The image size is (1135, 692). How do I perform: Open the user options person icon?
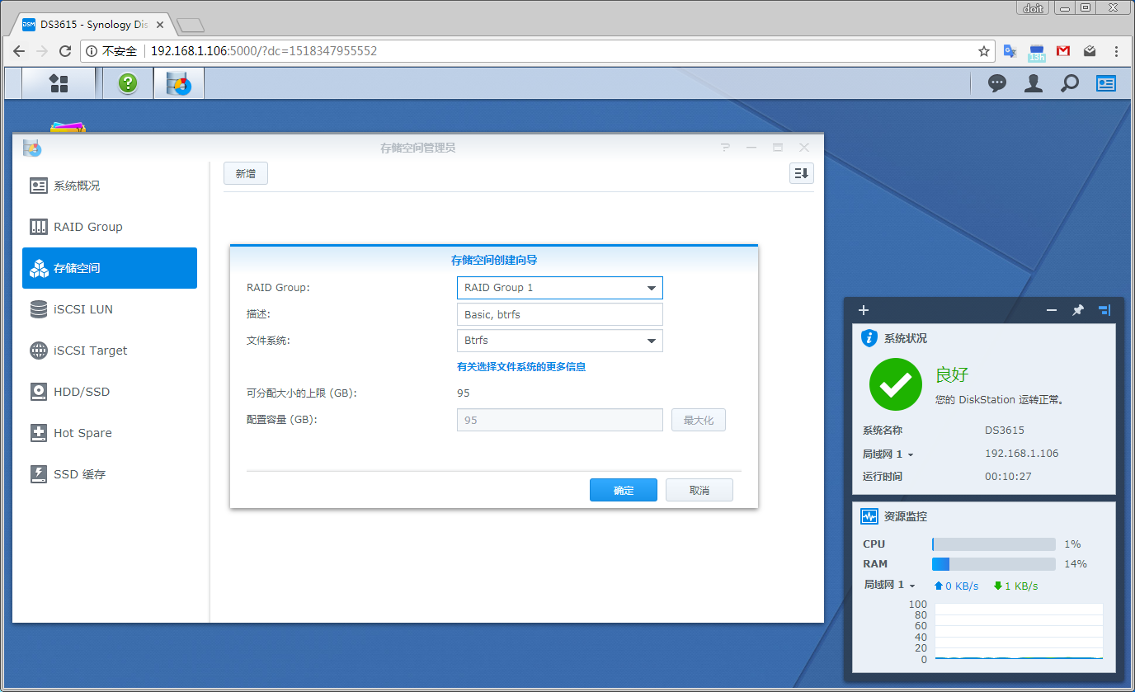(1034, 82)
